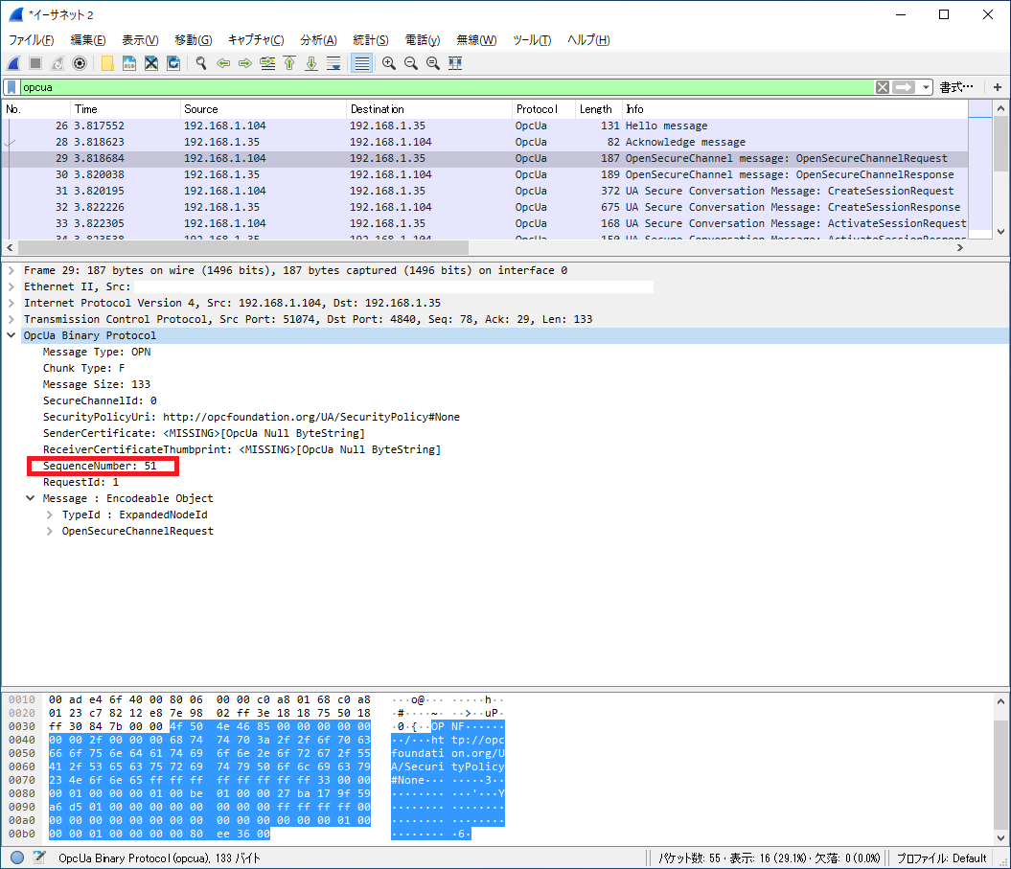This screenshot has width=1011, height=869.
Task: Select the RequestId: 1 field
Action: [x=80, y=482]
